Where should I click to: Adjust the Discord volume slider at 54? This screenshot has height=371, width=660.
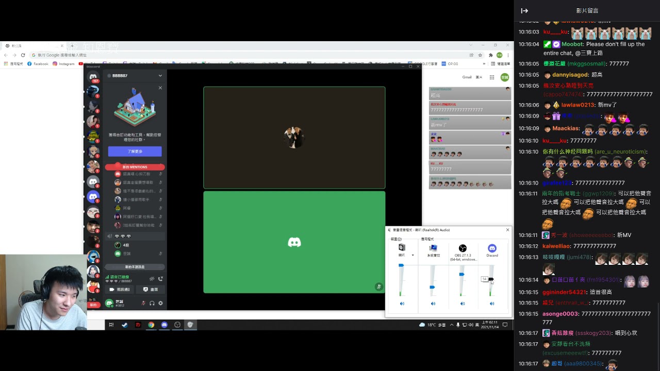pyautogui.click(x=491, y=279)
